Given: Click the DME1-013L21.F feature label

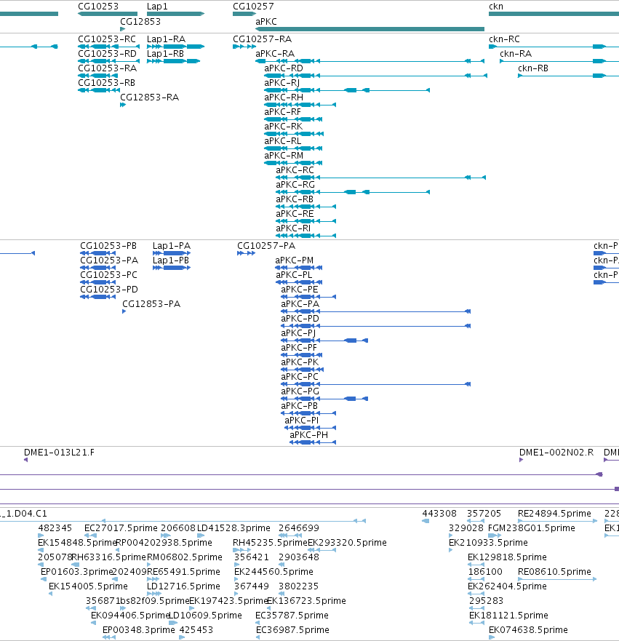Looking at the screenshot, I should pos(59,453).
